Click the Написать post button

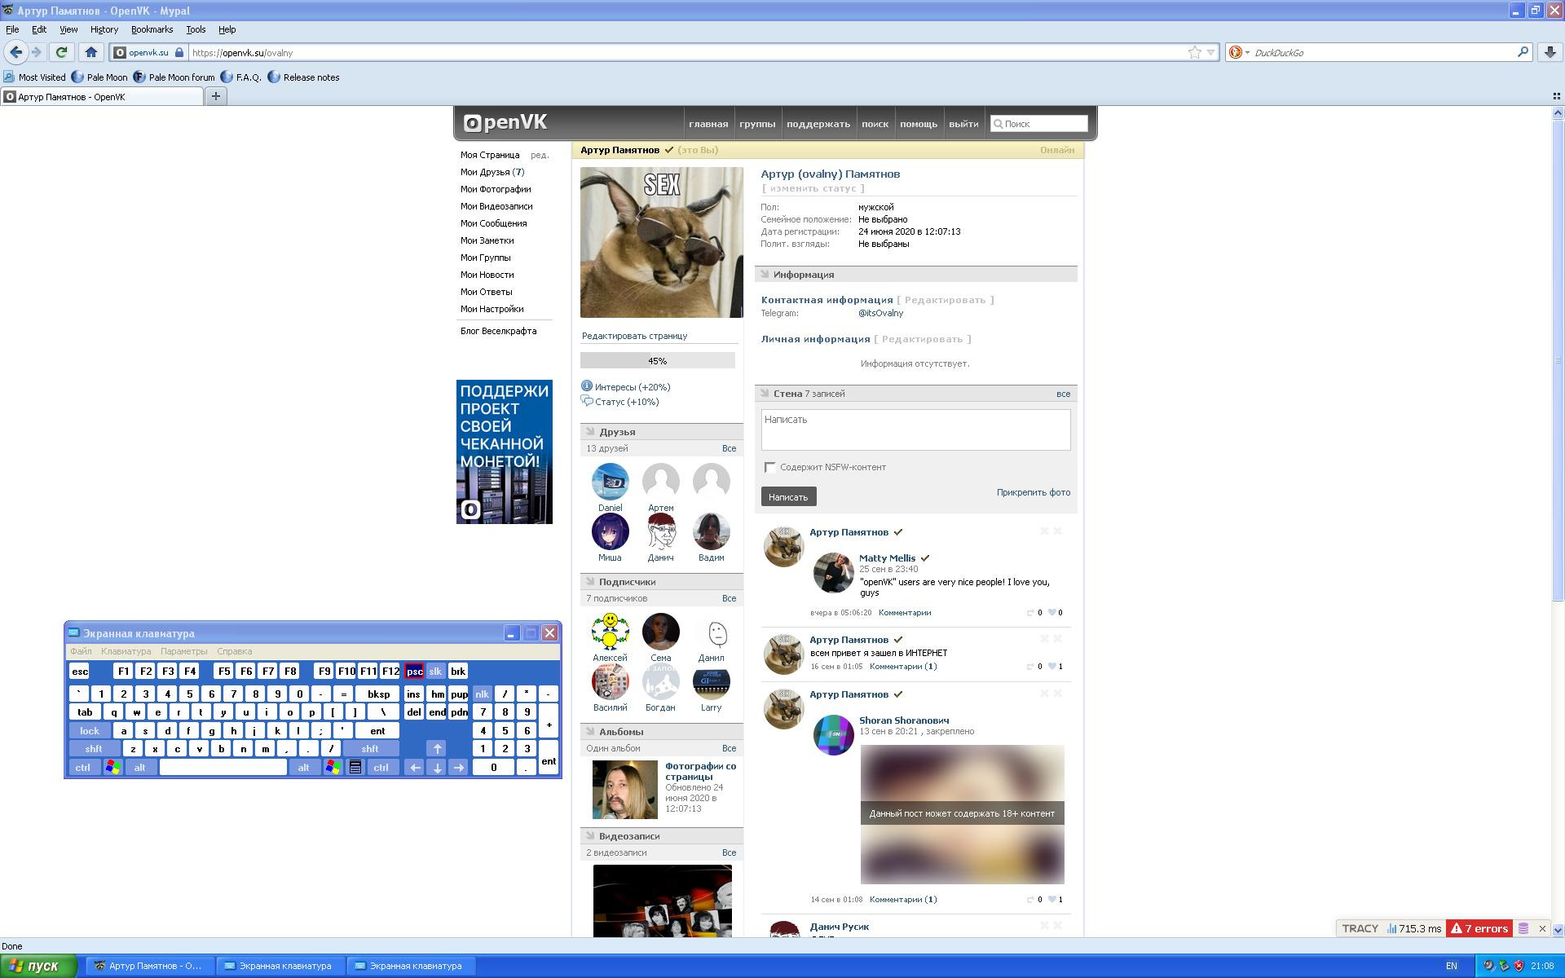[787, 496]
